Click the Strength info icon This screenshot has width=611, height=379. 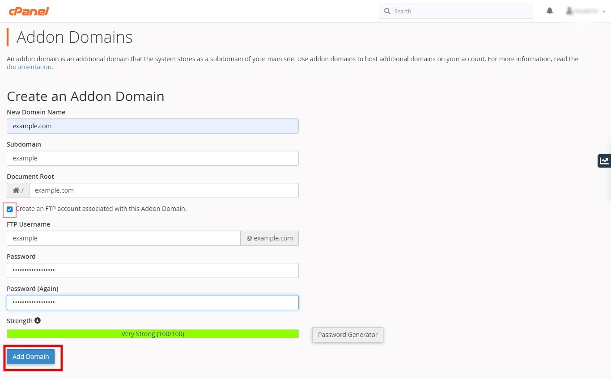[x=38, y=320]
